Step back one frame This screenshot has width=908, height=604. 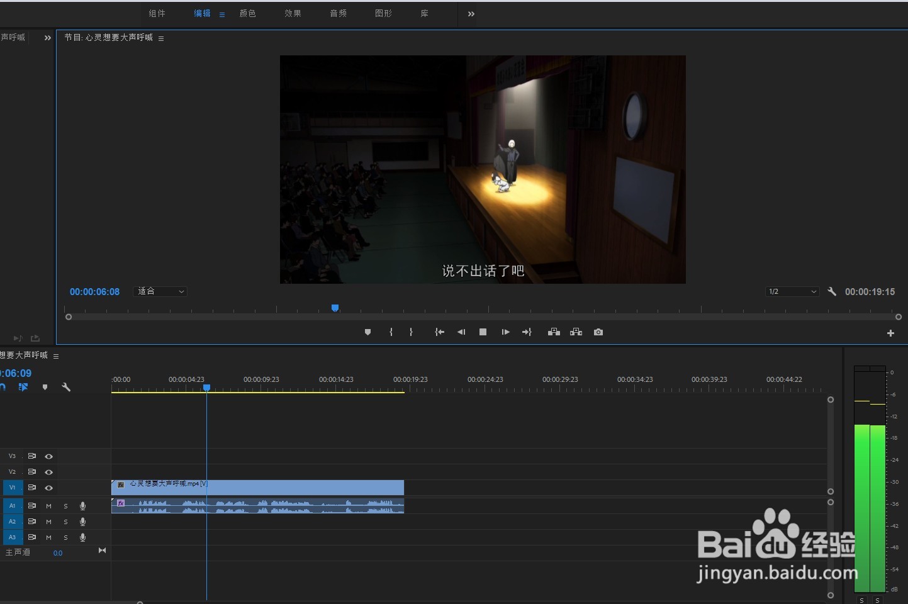pyautogui.click(x=461, y=332)
